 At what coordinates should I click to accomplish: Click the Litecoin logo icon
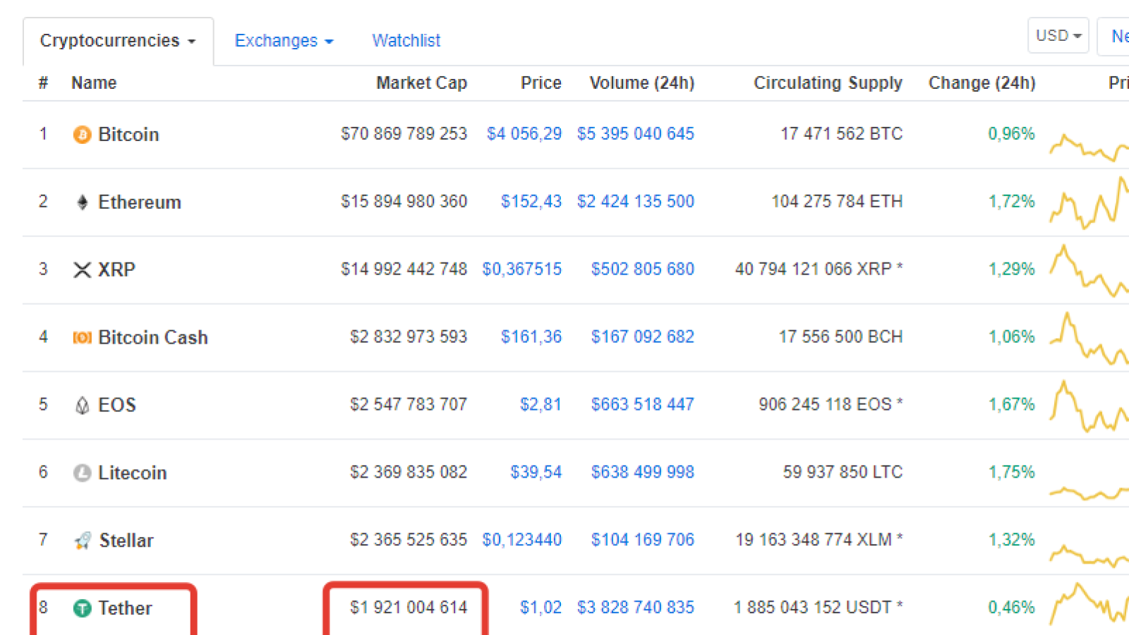(x=83, y=473)
